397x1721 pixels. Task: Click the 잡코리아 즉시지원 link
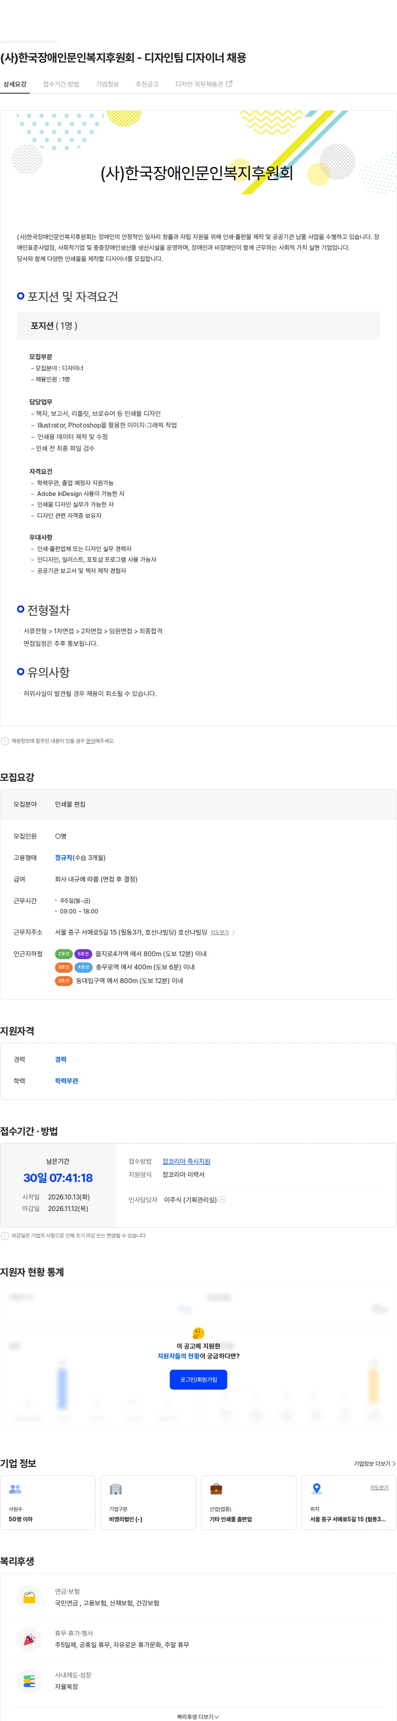point(186,1161)
